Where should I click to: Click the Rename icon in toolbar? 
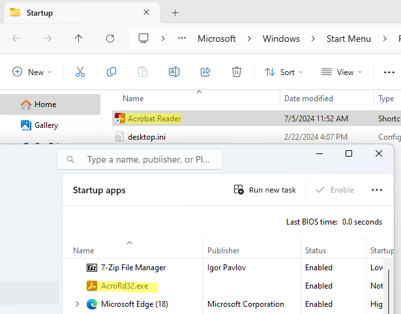(x=174, y=72)
